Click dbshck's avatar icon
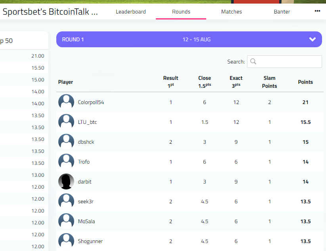This screenshot has height=251, width=326. click(x=66, y=142)
